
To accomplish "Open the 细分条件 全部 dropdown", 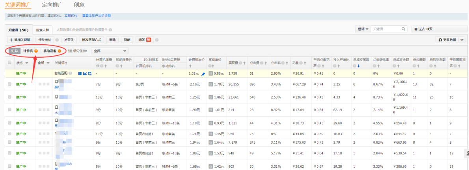I will point(110,51).
